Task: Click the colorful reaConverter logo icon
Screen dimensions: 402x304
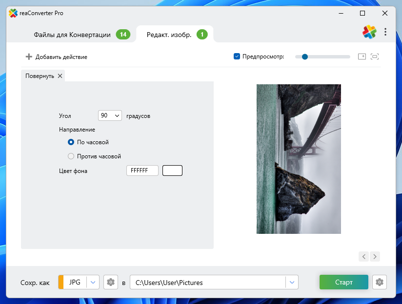Action: click(x=369, y=32)
